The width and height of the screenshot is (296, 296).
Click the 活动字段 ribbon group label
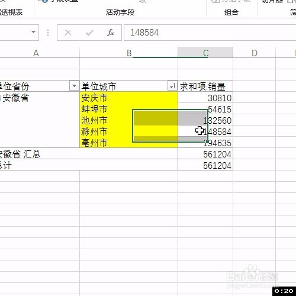120,12
